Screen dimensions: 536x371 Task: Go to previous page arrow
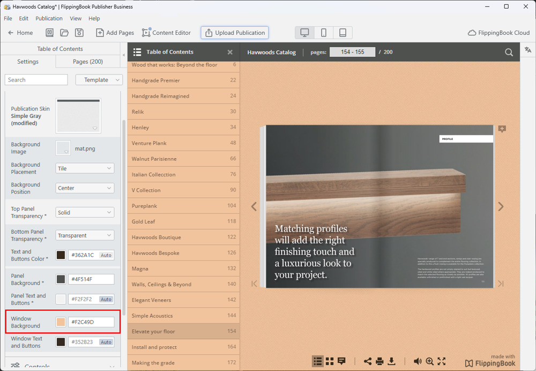254,206
